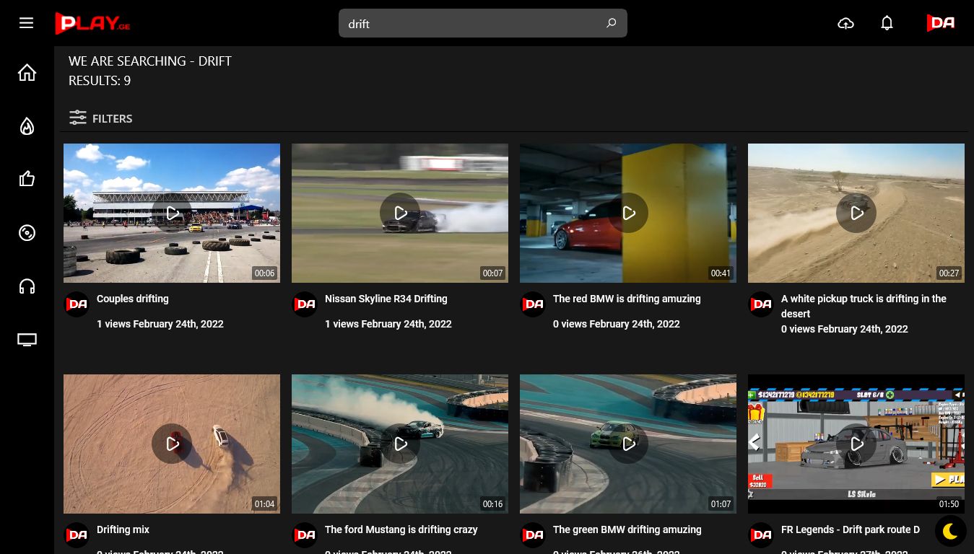Click the 00:16 duration badge
Image resolution: width=974 pixels, height=554 pixels.
point(492,504)
